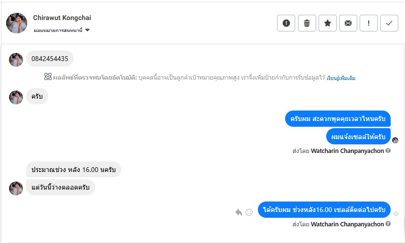Click avatar next to the 'ครับ' message
Viewport: 405px width, 243px height.
(x=16, y=97)
